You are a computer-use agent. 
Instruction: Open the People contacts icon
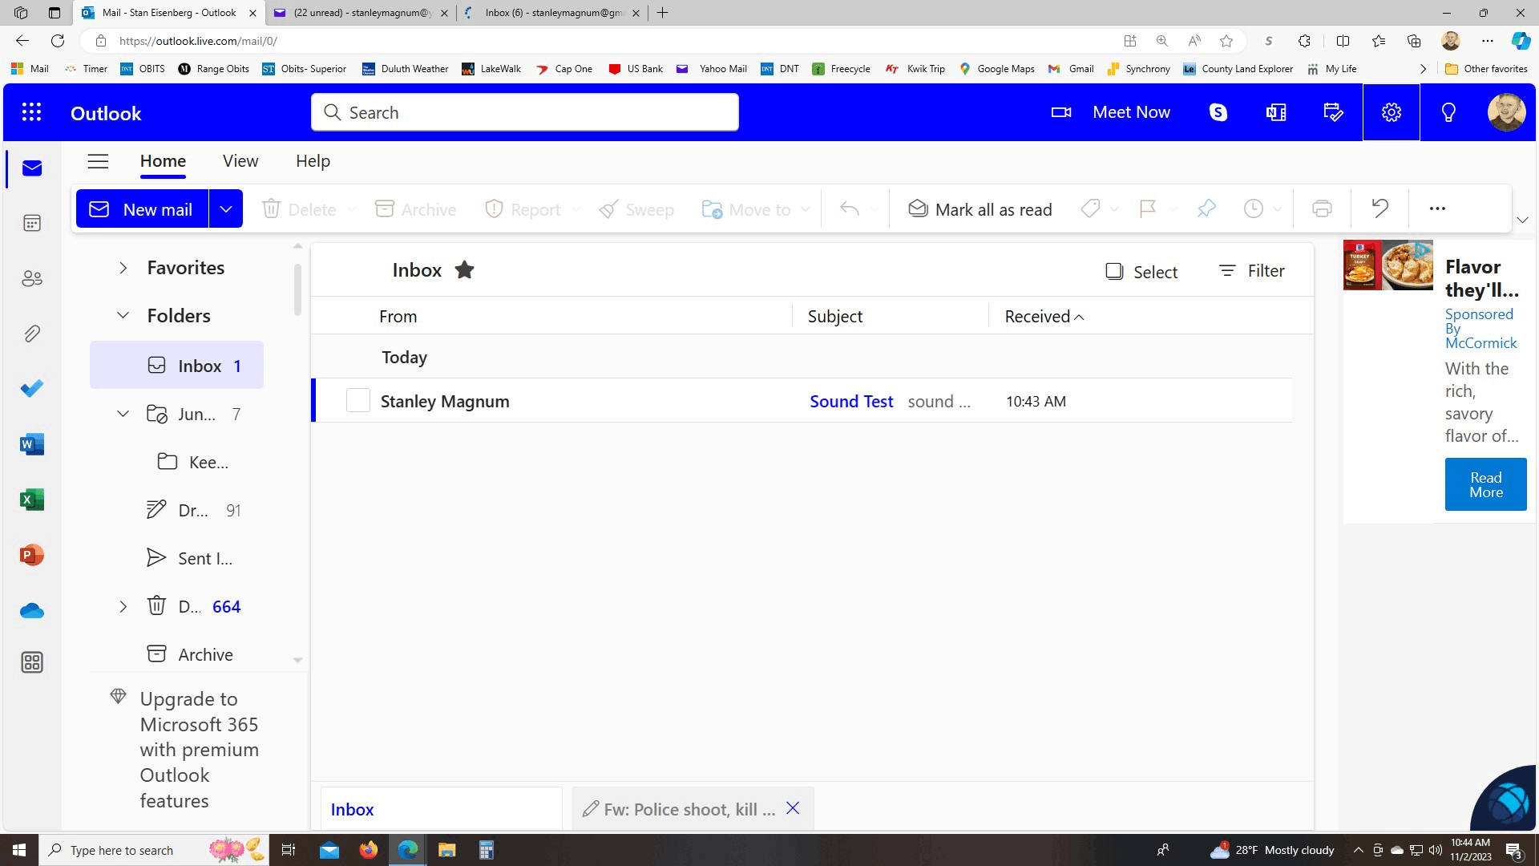pyautogui.click(x=32, y=278)
